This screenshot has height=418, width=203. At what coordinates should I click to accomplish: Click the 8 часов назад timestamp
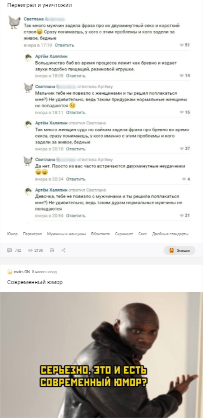[x=44, y=272]
